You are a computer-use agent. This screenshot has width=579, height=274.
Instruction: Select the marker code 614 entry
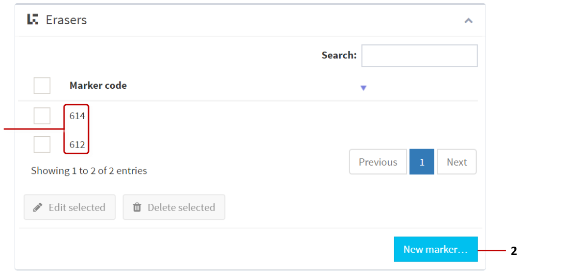coord(78,116)
